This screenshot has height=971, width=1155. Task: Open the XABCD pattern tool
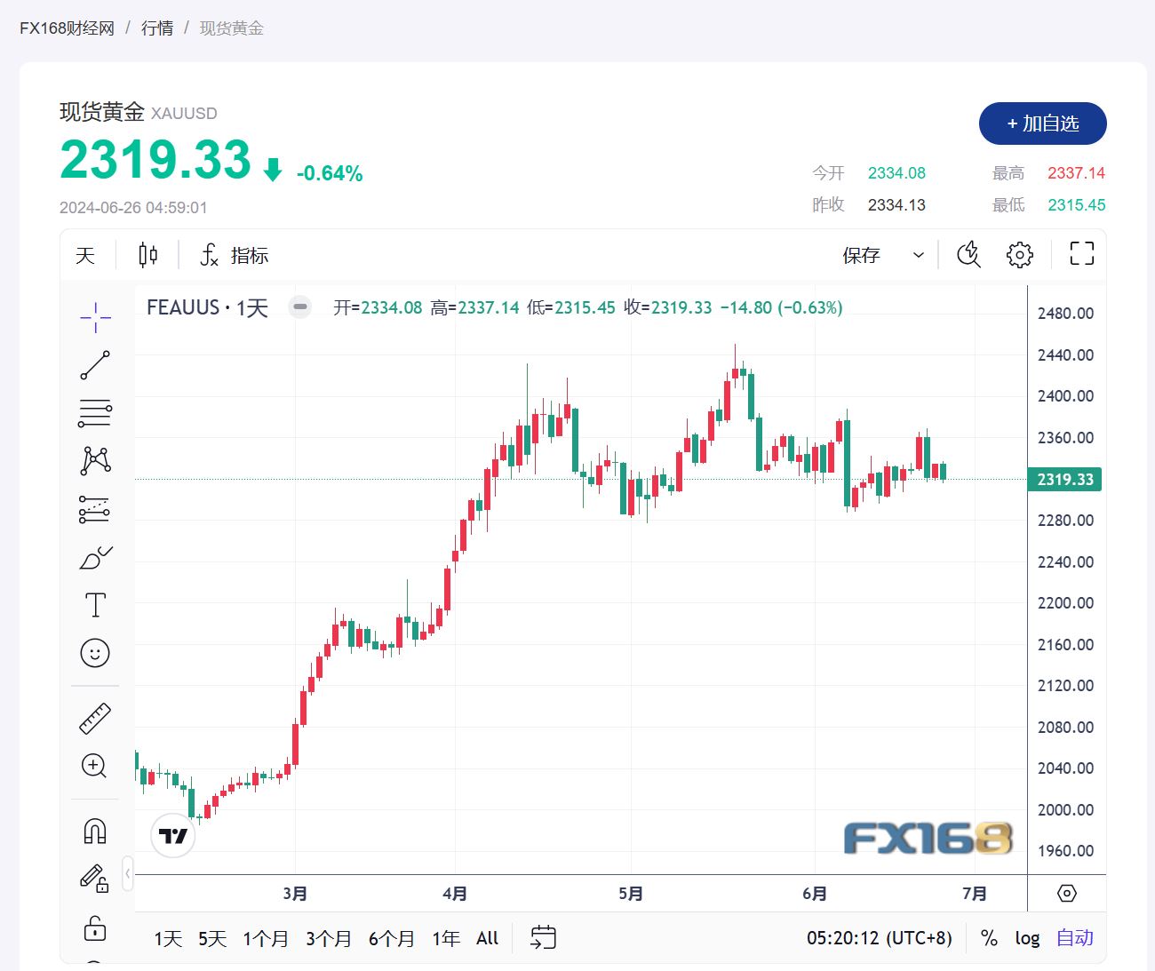95,459
